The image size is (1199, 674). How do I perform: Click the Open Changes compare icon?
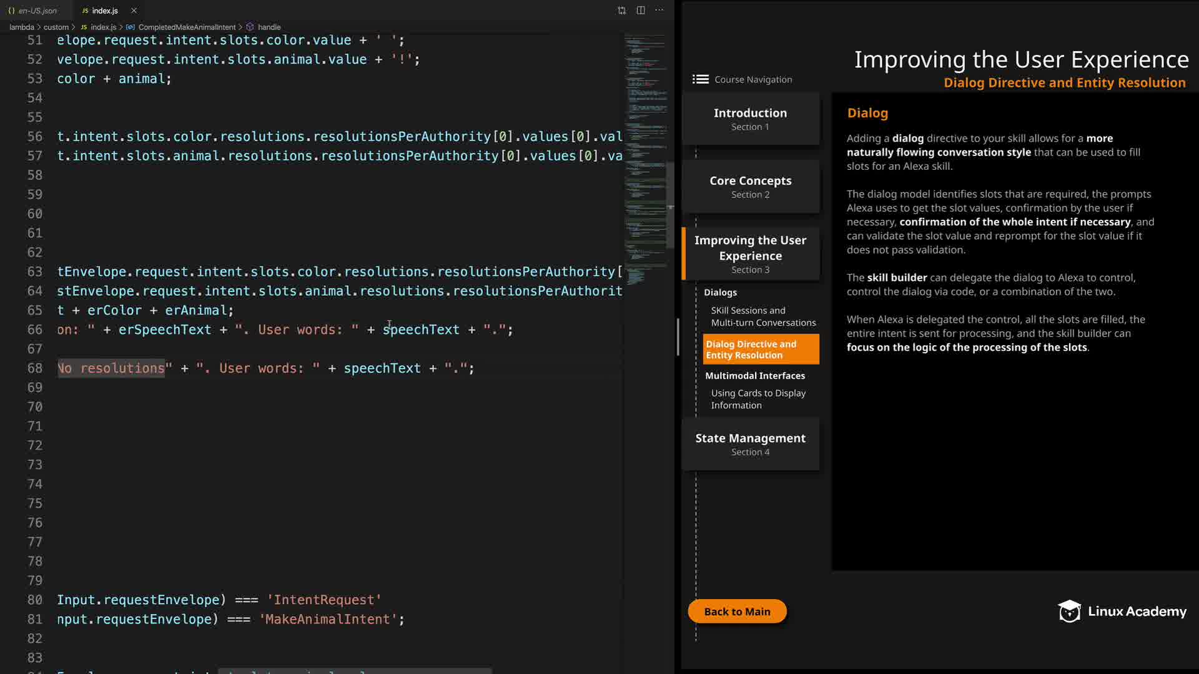(x=621, y=11)
